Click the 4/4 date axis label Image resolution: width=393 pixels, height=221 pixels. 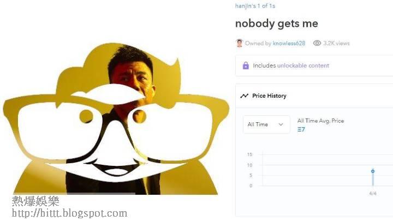pyautogui.click(x=373, y=193)
